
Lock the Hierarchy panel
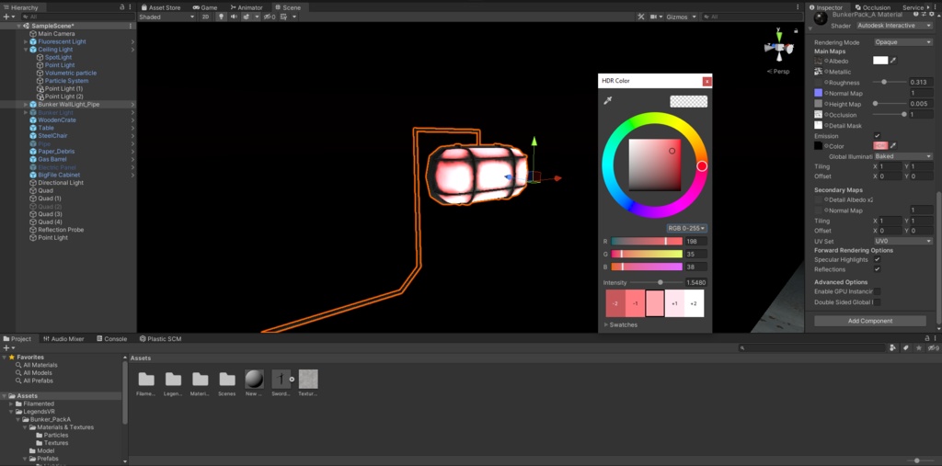pos(122,7)
